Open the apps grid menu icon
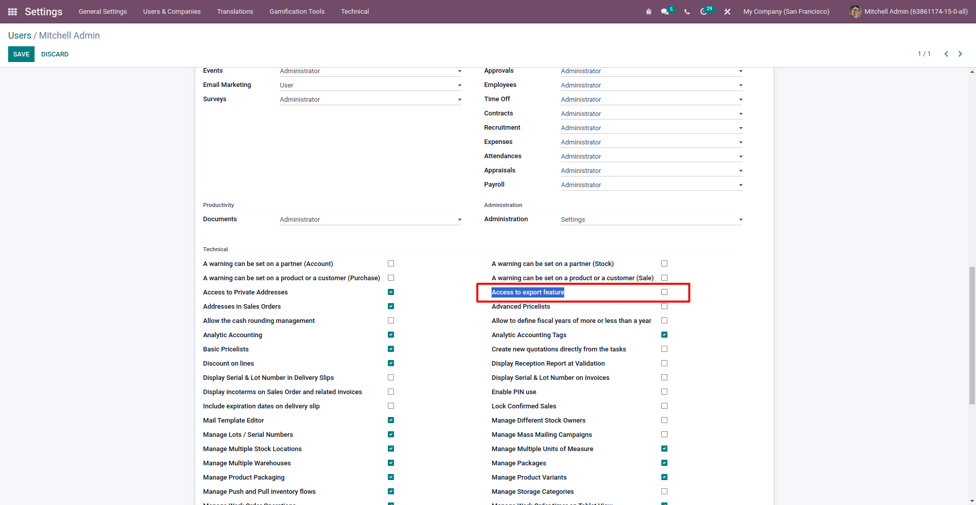This screenshot has height=505, width=976. tap(13, 12)
